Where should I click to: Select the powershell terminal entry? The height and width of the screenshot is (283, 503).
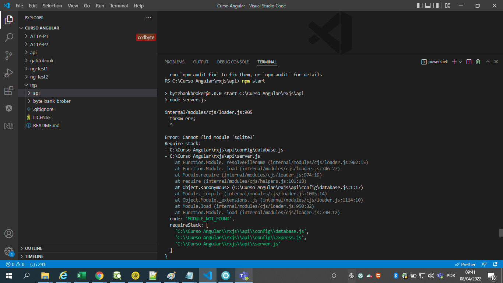coord(435,62)
